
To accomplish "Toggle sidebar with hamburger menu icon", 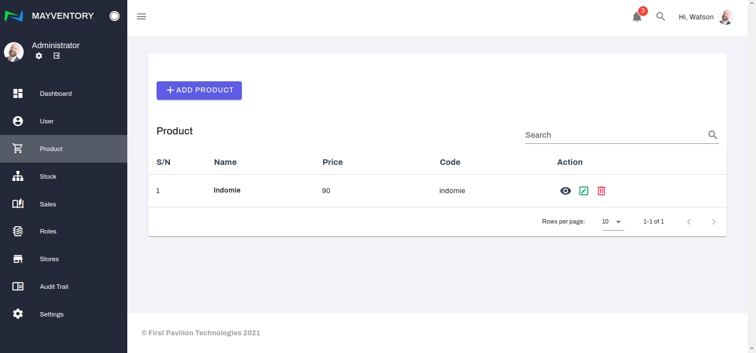I will tap(142, 17).
